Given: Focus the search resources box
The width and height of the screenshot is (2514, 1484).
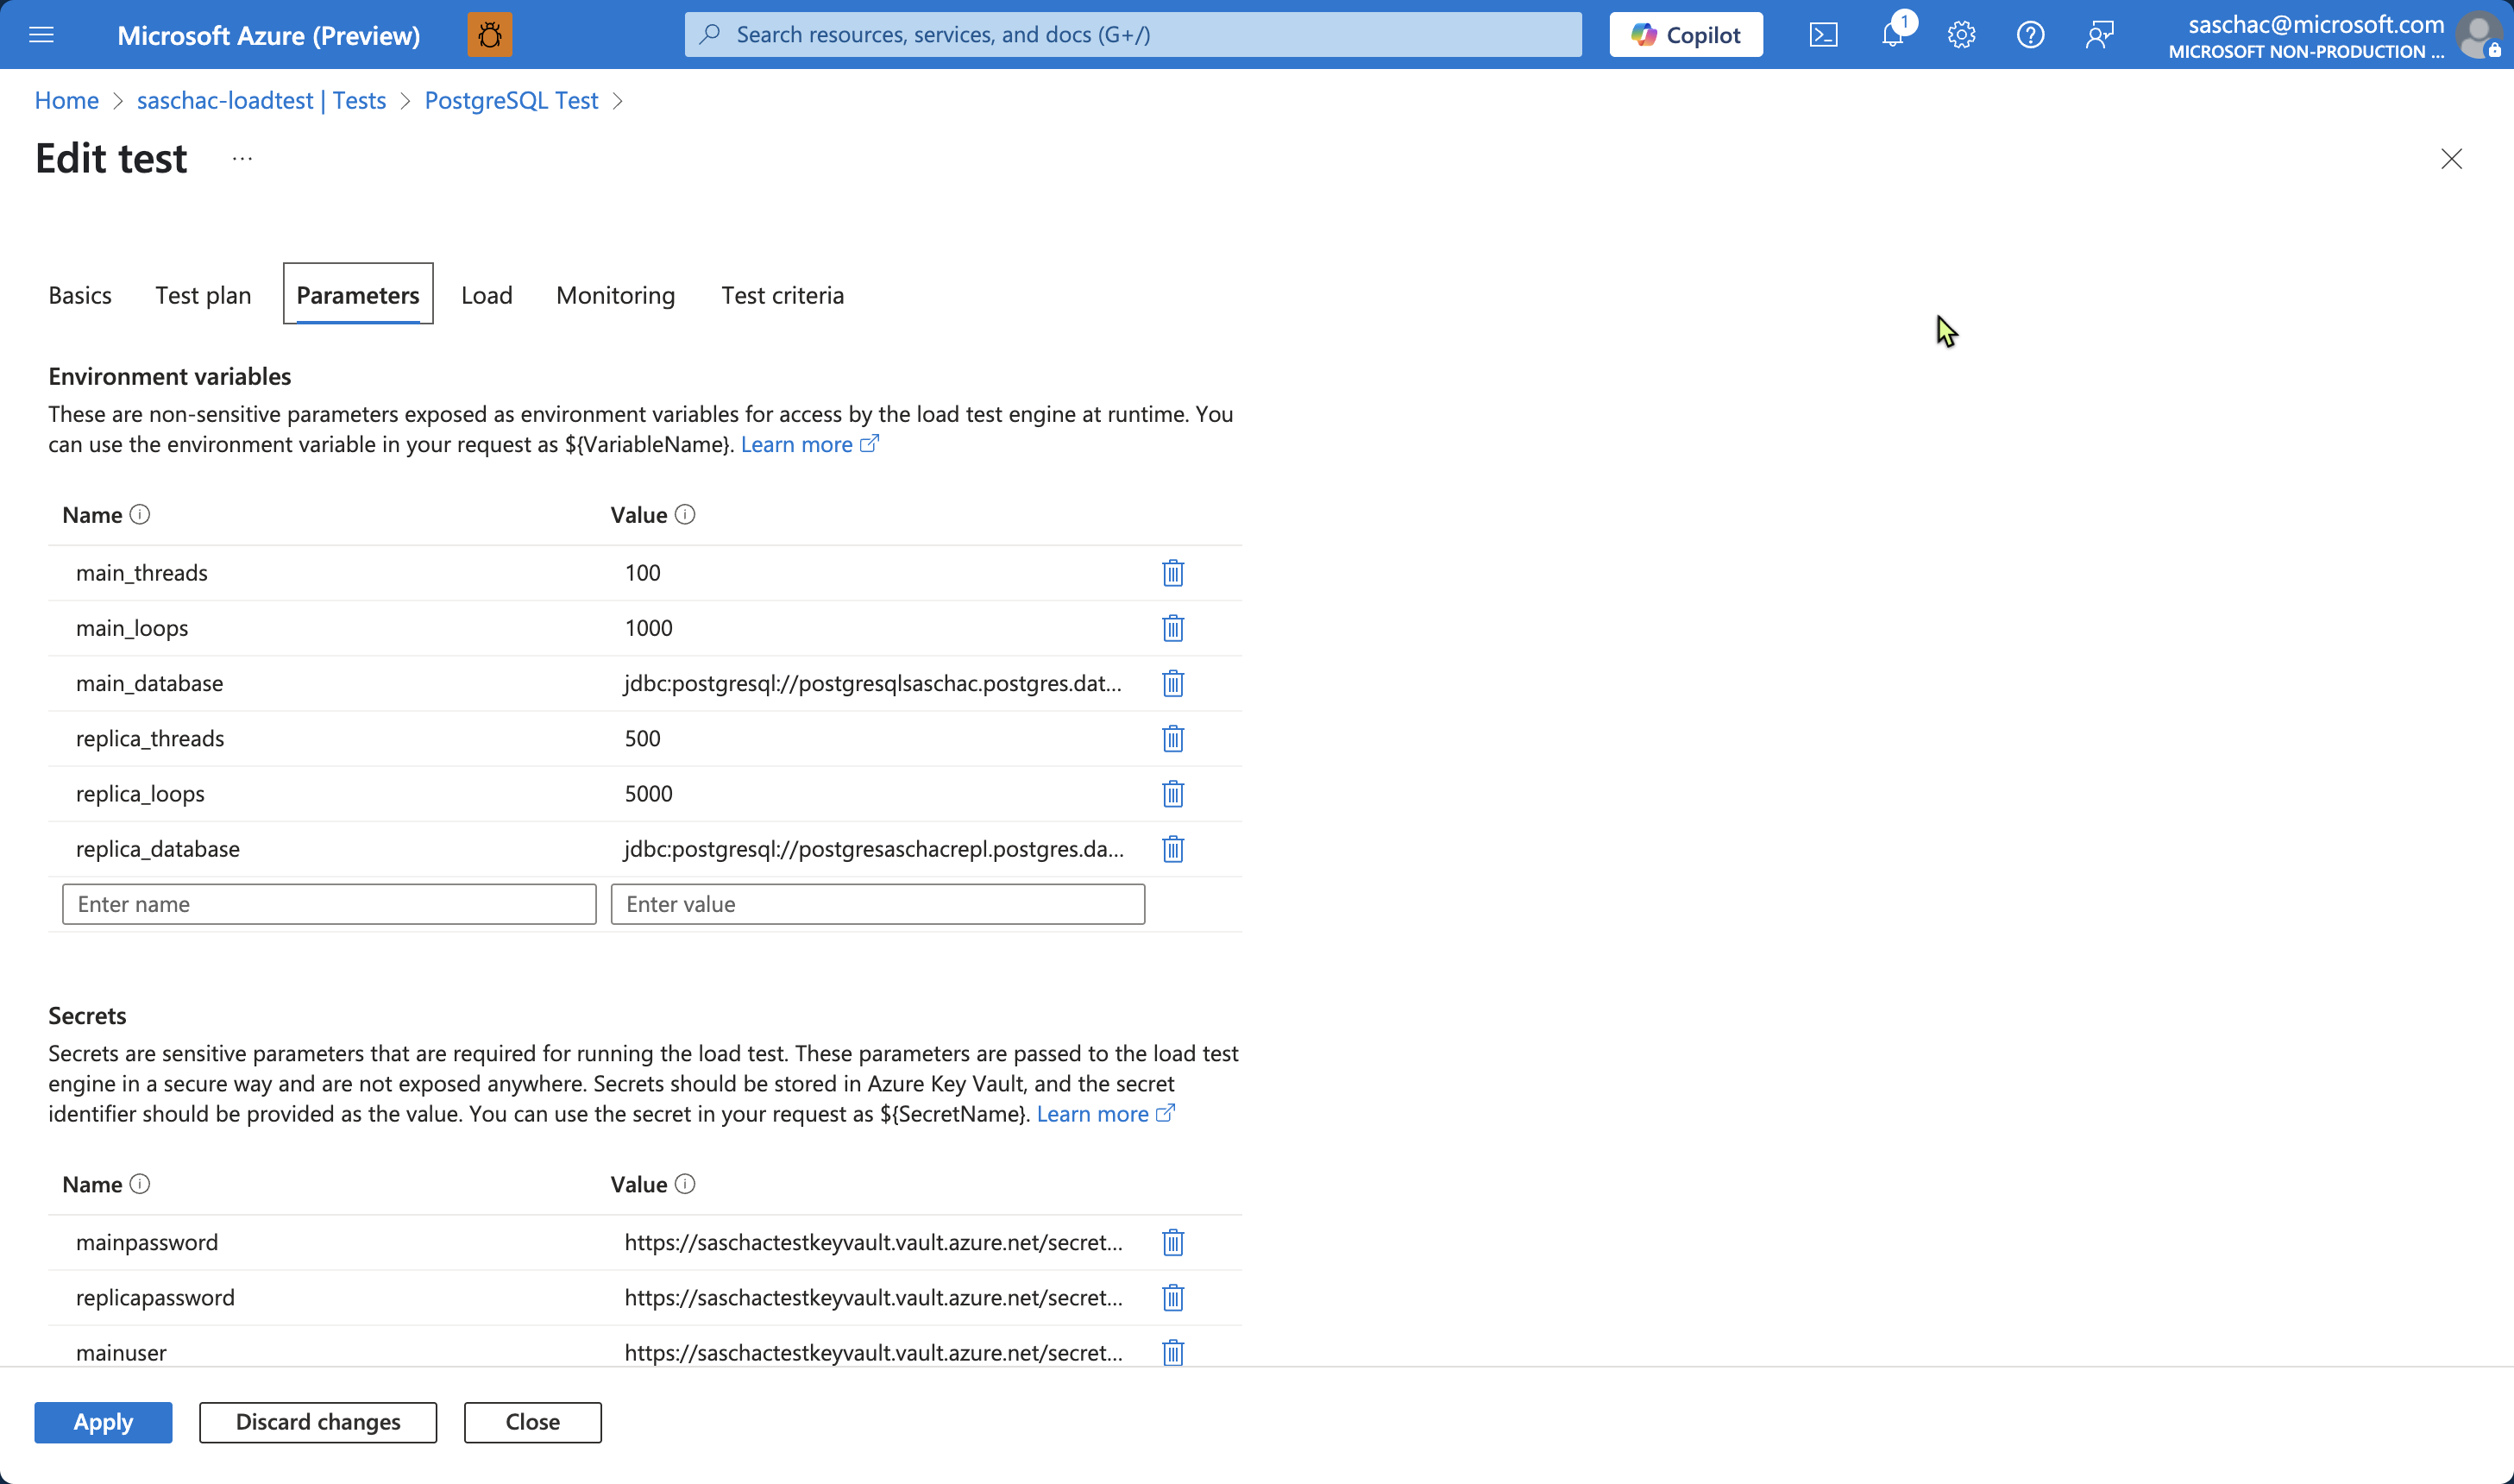Looking at the screenshot, I should (x=1133, y=35).
